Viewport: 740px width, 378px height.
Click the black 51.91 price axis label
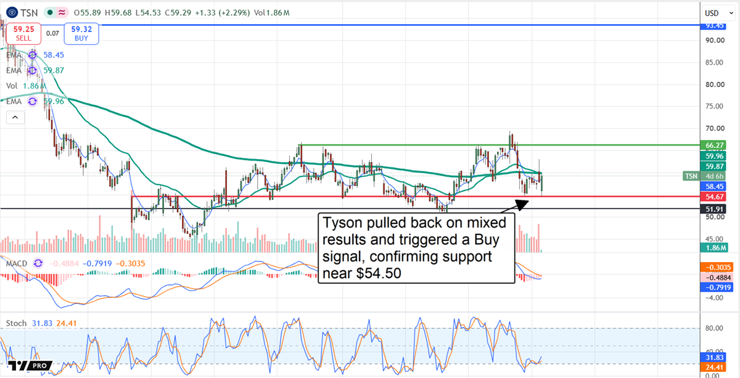[x=714, y=209]
